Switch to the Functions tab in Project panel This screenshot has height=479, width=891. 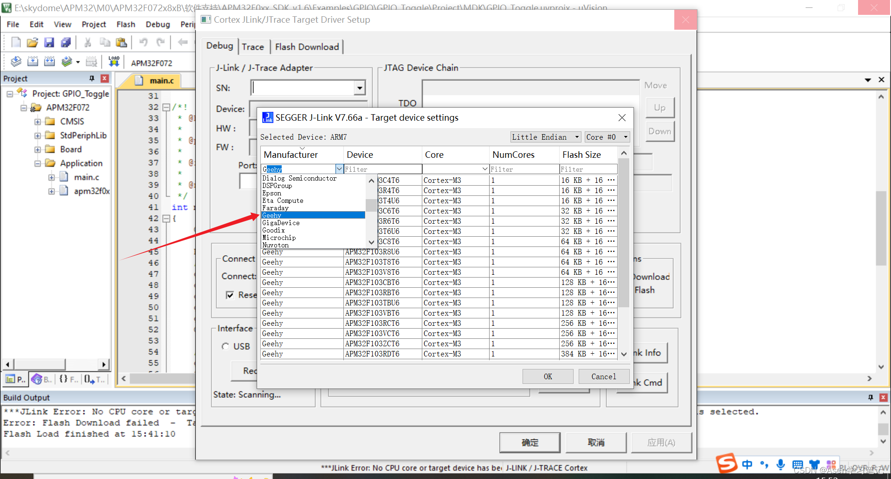tap(69, 380)
